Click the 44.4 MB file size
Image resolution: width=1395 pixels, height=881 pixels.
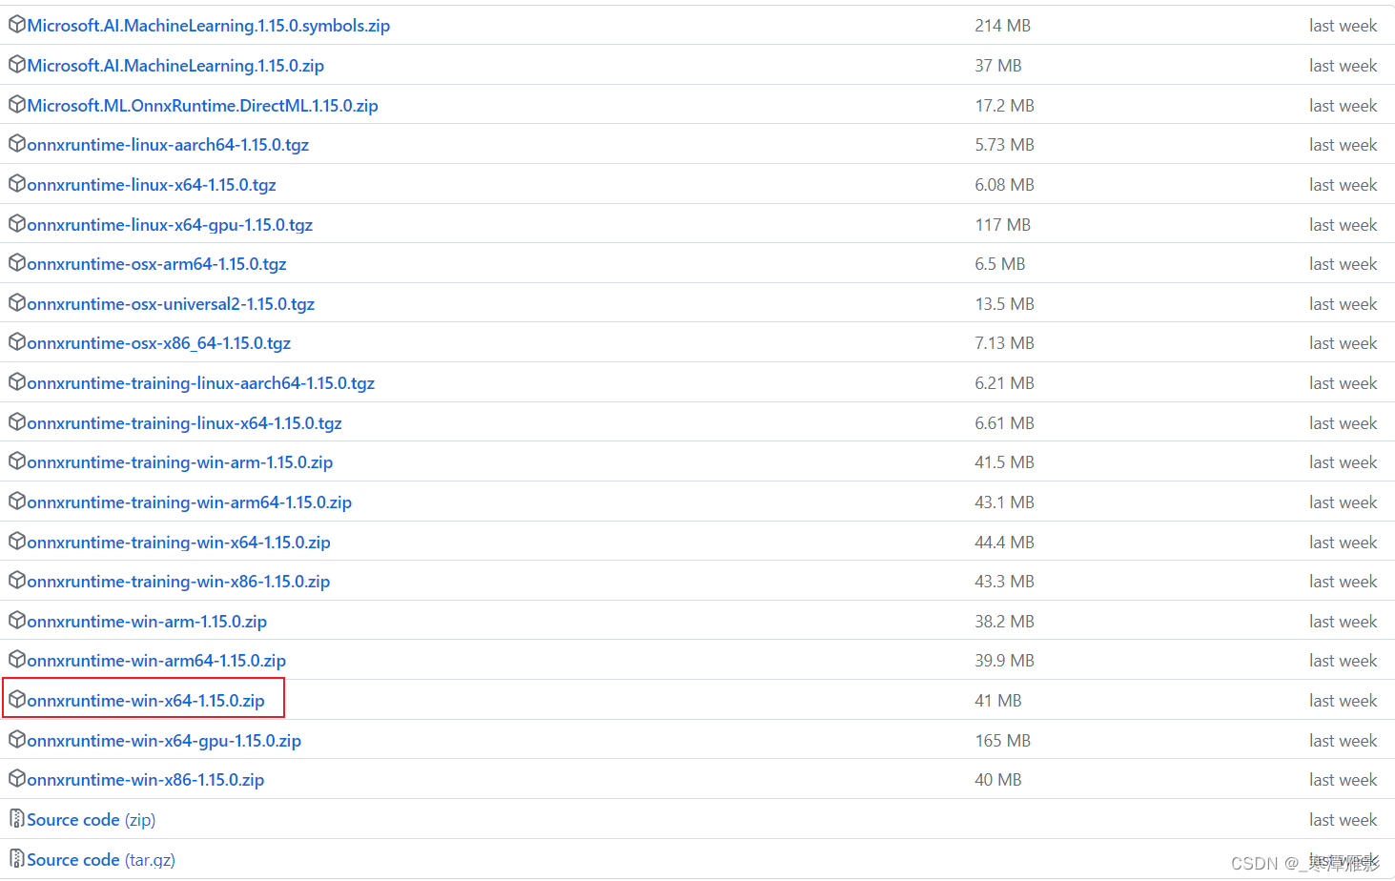point(1004,543)
